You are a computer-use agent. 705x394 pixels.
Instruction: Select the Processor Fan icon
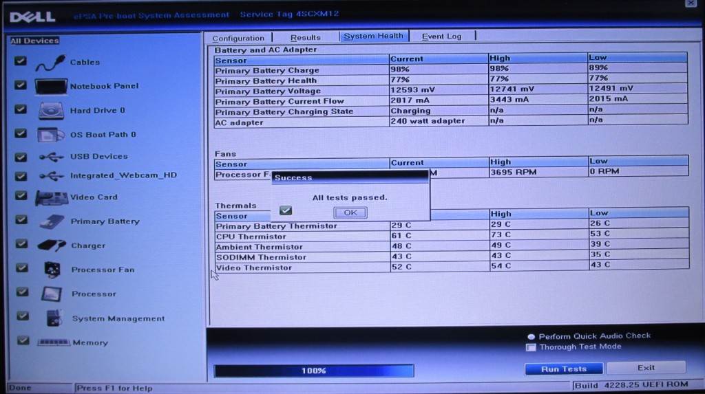pyautogui.click(x=52, y=270)
